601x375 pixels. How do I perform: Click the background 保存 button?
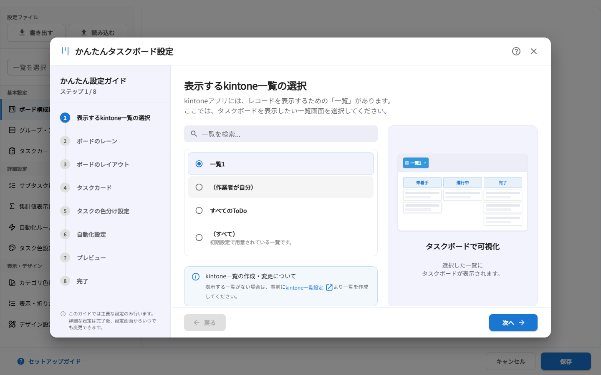[x=566, y=361]
